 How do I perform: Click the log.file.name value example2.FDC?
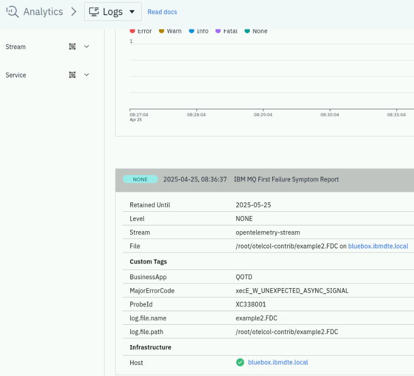coord(256,318)
